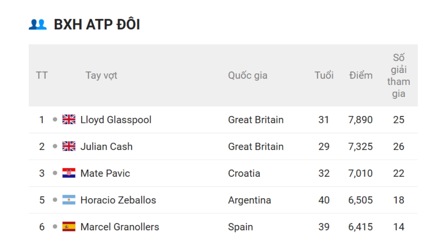
Task: Click the "Tay vợt" column header
Action: pyautogui.click(x=101, y=75)
